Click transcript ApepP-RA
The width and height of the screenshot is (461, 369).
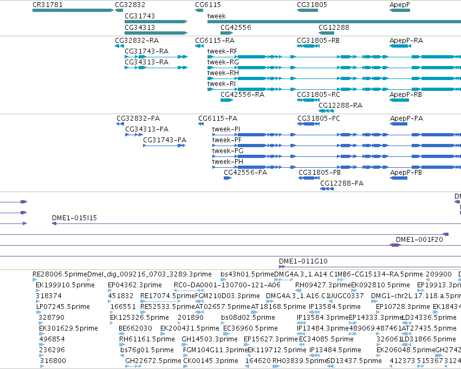pos(400,46)
